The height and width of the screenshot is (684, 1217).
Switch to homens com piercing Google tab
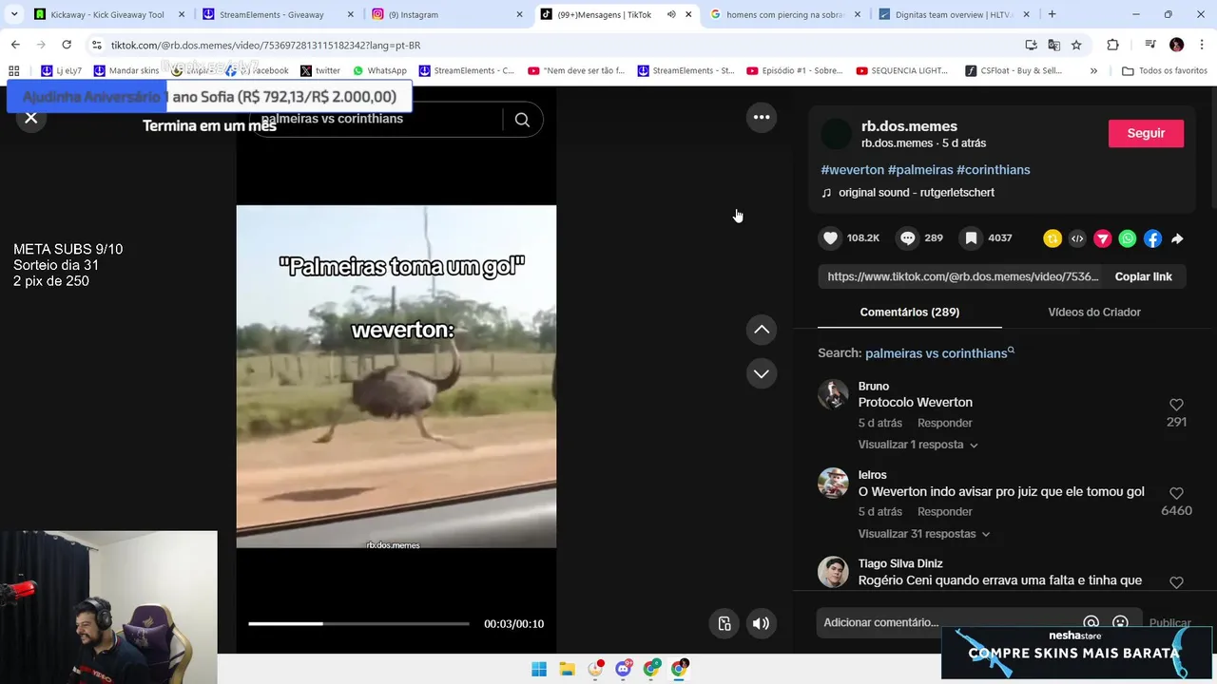click(x=785, y=14)
